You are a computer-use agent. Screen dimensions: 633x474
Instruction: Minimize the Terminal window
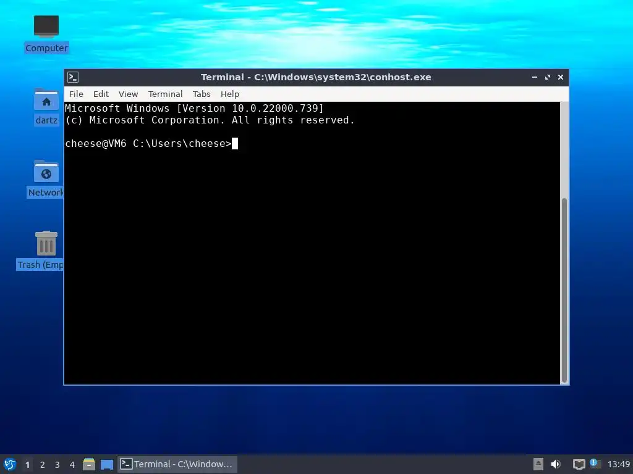[535, 77]
